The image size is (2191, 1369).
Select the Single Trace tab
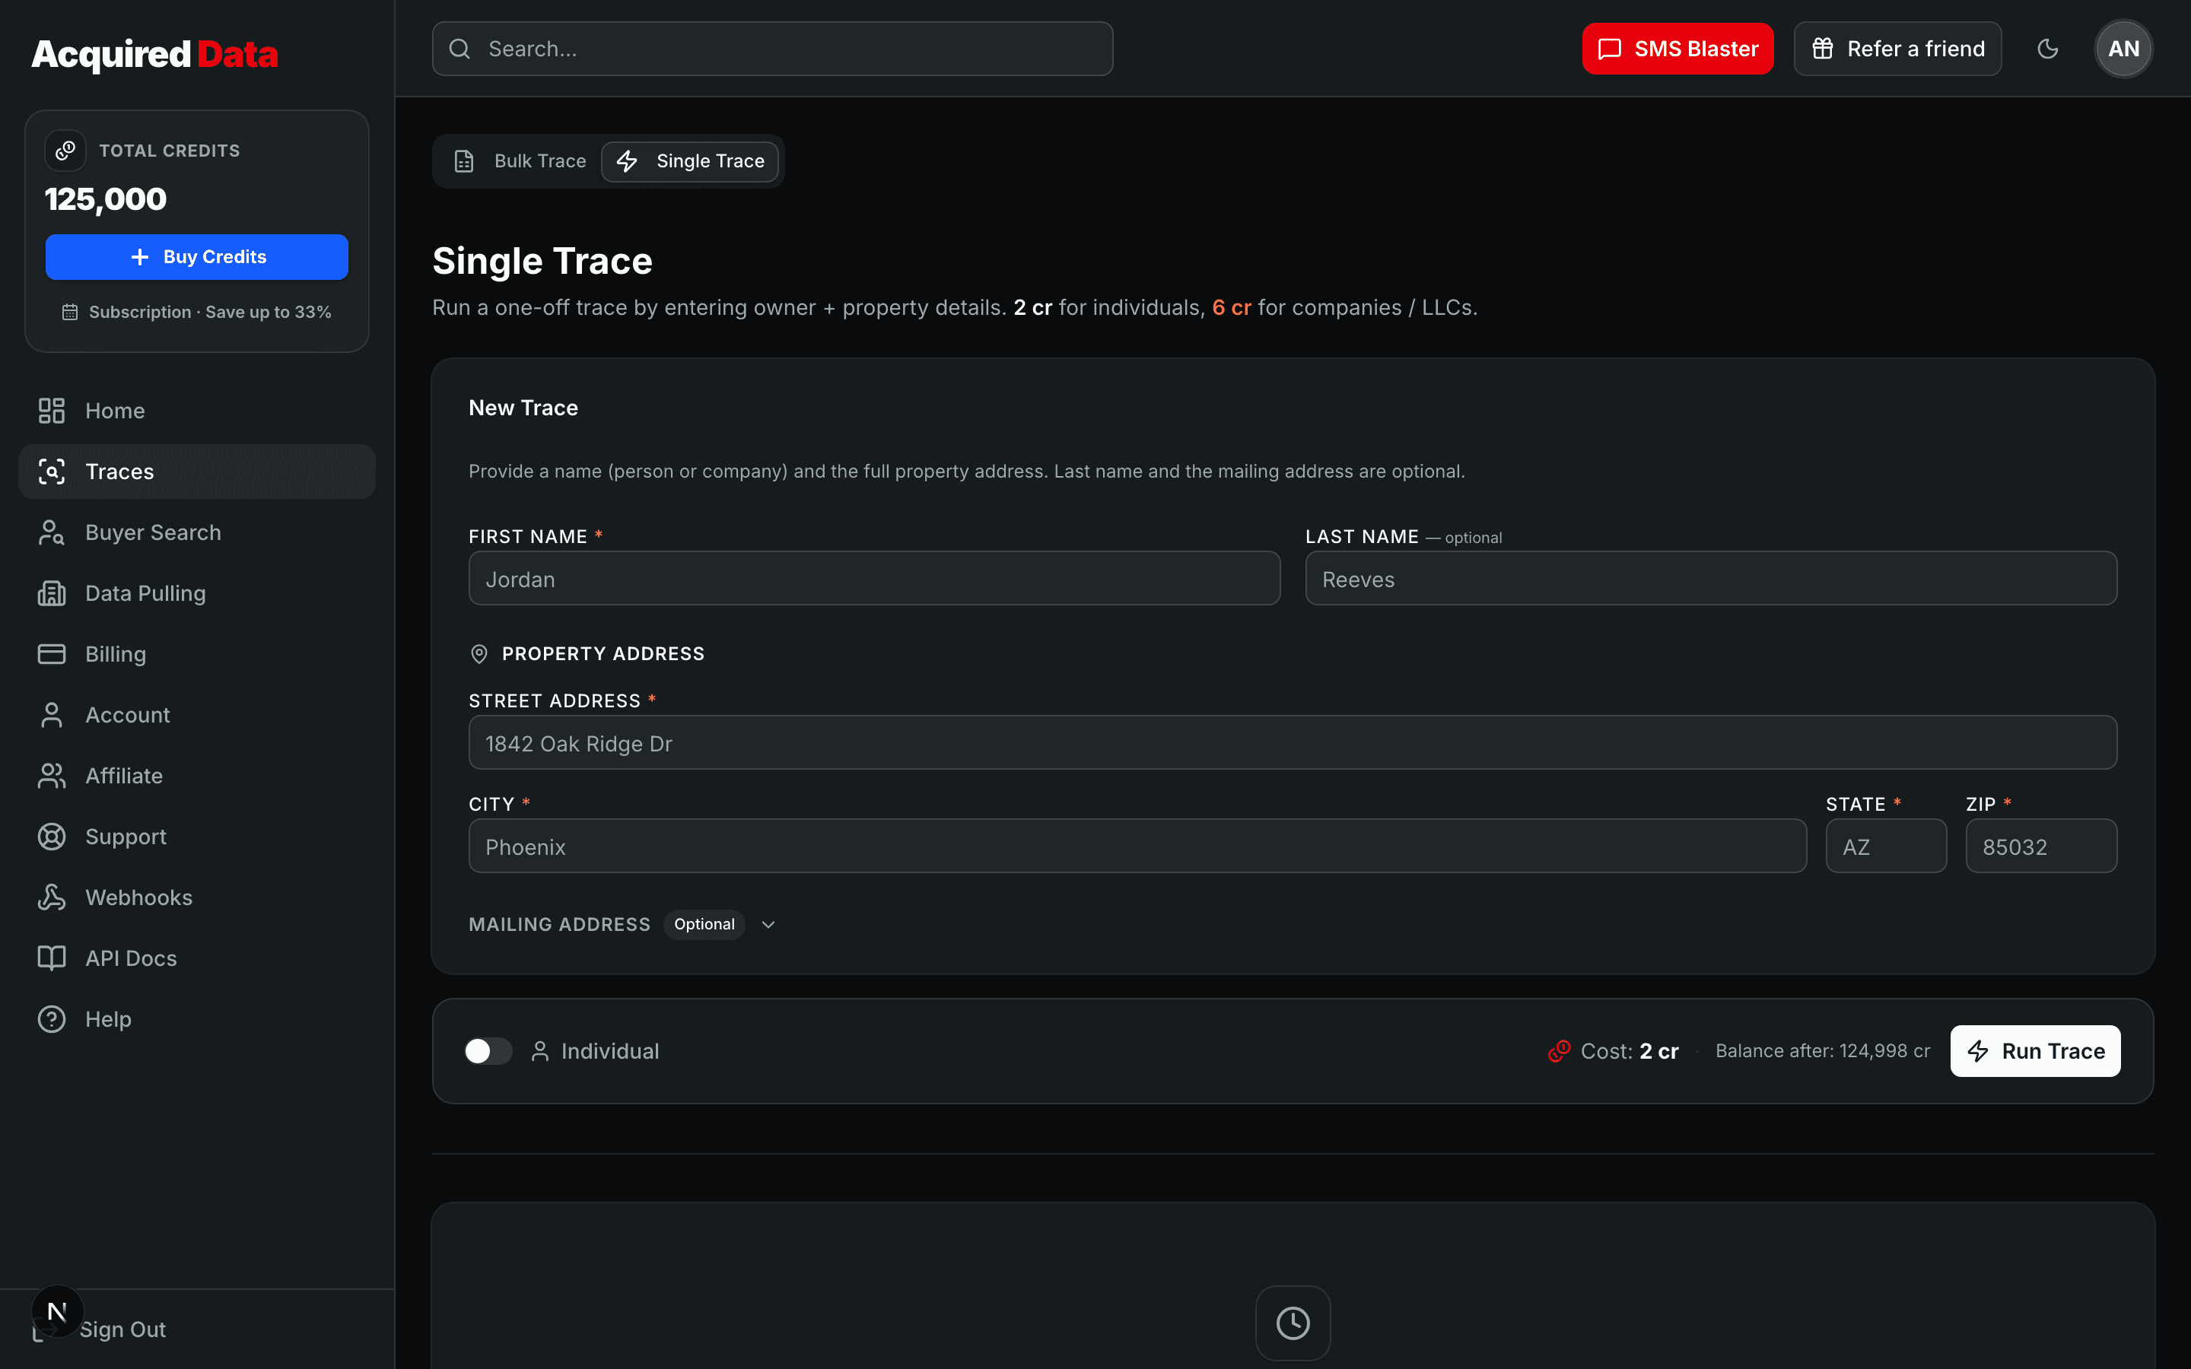pos(690,161)
